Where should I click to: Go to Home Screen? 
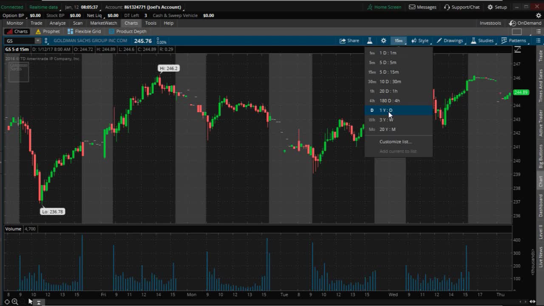point(384,7)
